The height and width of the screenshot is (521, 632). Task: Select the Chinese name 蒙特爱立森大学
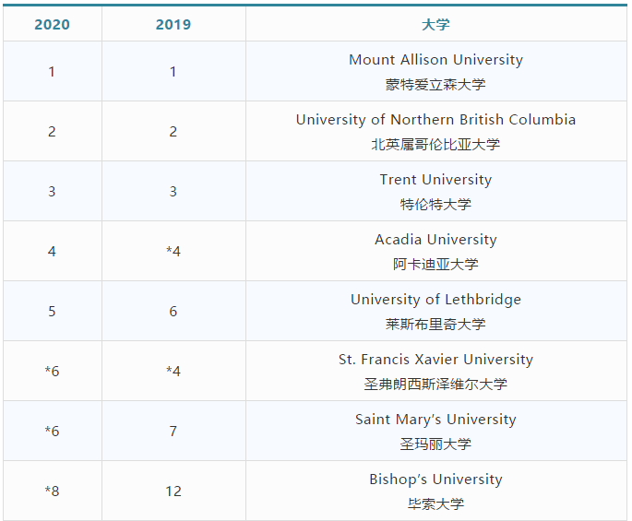coord(435,85)
